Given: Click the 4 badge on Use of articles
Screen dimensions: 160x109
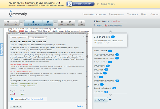Looking at the screenshot, I should (x=113, y=37).
